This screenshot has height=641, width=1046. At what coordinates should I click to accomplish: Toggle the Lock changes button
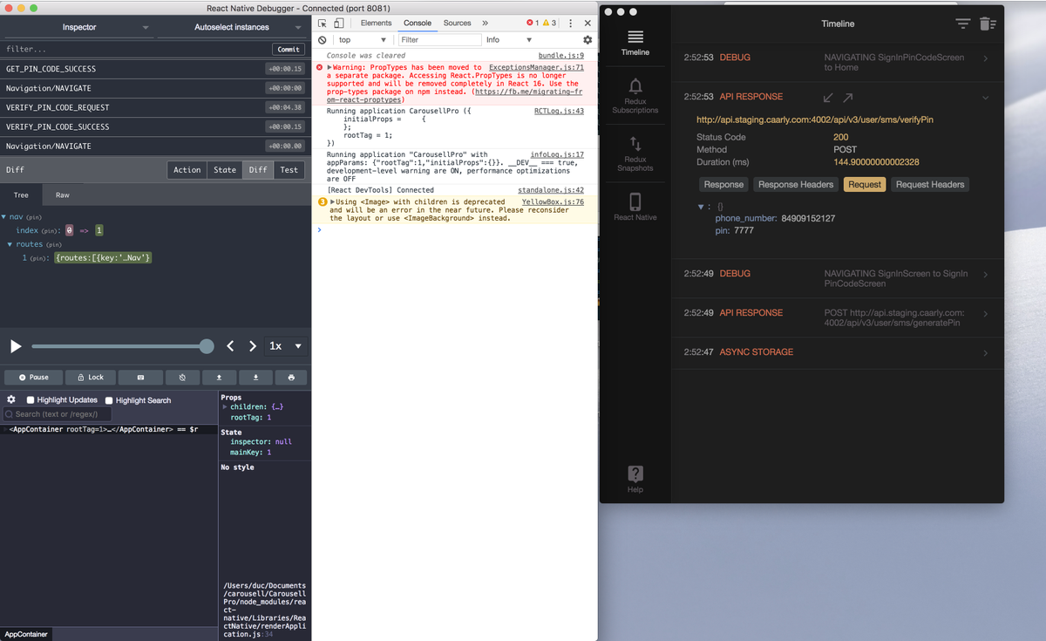click(x=90, y=378)
